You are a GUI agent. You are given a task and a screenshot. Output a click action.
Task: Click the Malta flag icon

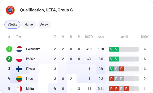[19, 89]
